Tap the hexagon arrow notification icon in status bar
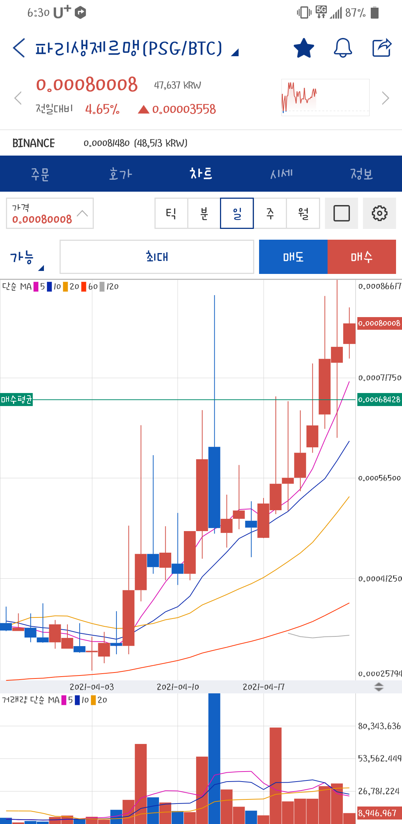Viewport: 402px width, 824px height. pos(80,13)
